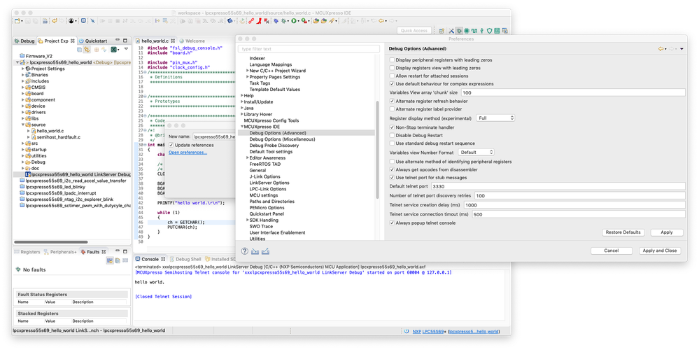Click the first Faults view toolbar icon
Image resolution: width=699 pixels, height=350 pixels.
110,260
